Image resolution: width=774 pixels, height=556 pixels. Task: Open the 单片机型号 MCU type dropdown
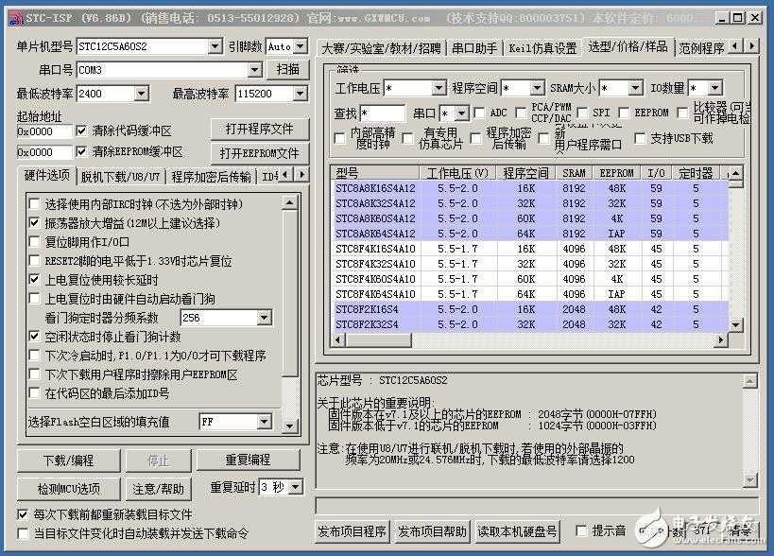tap(215, 46)
